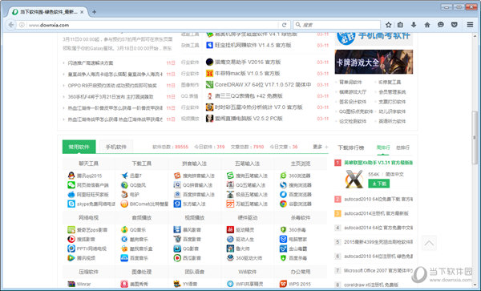The image size is (481, 291).
Task: Click the large X app thumbnail in ranking
Action: tap(354, 179)
